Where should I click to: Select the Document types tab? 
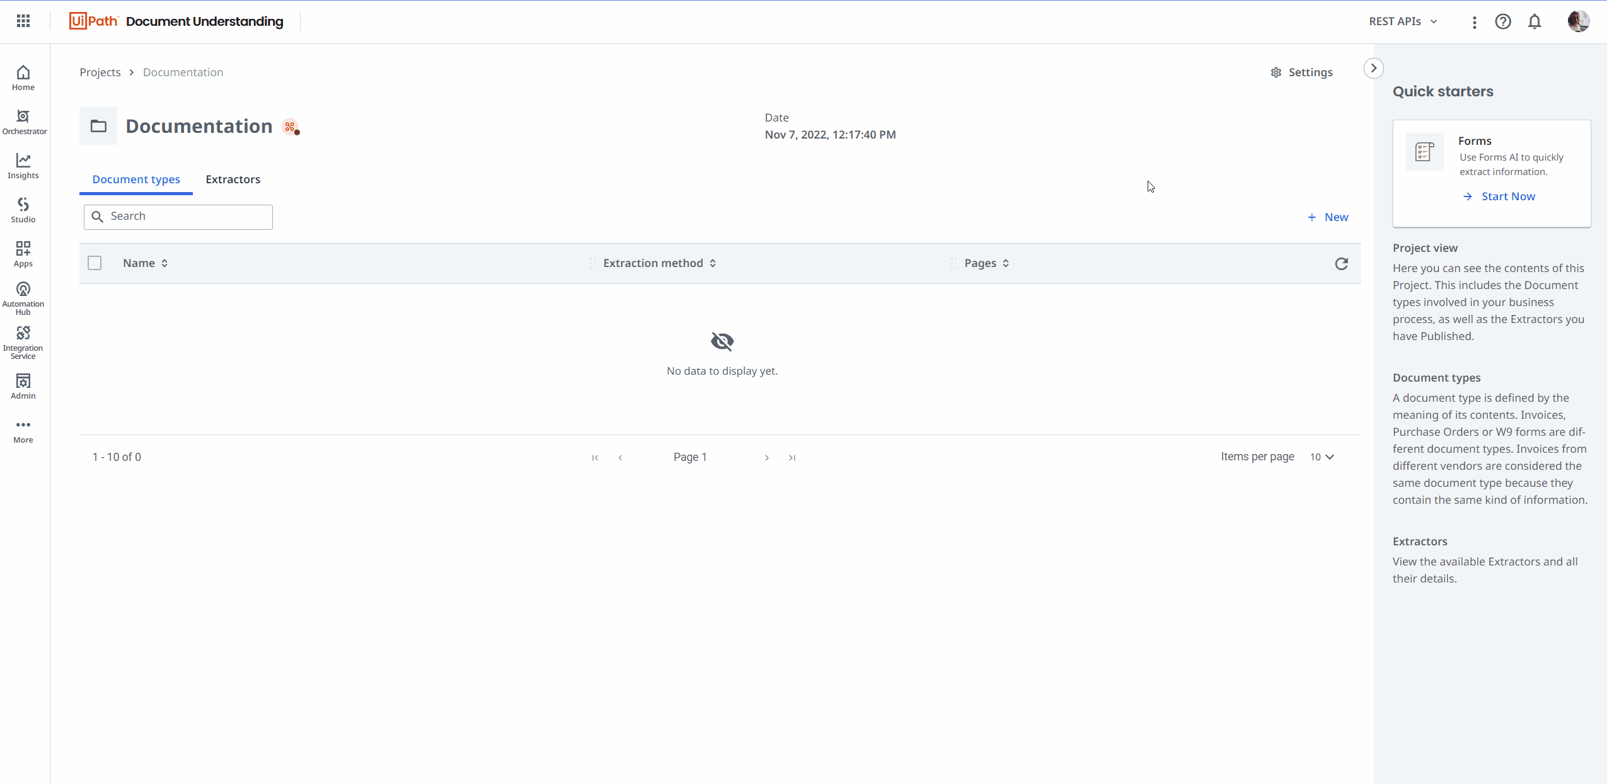point(136,179)
